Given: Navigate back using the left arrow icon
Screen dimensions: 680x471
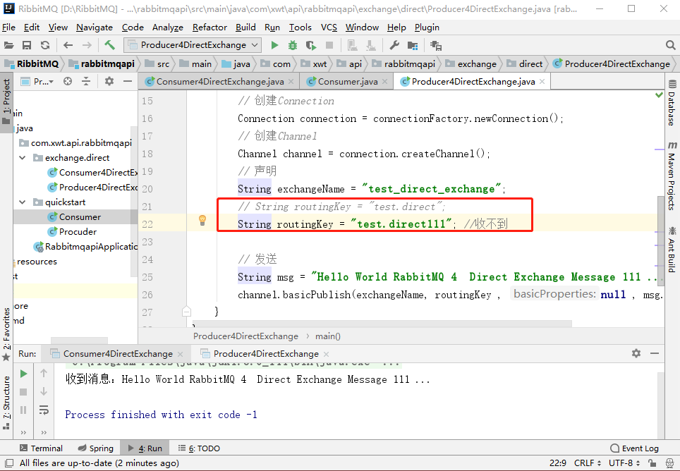Looking at the screenshot, I should tap(68, 45).
